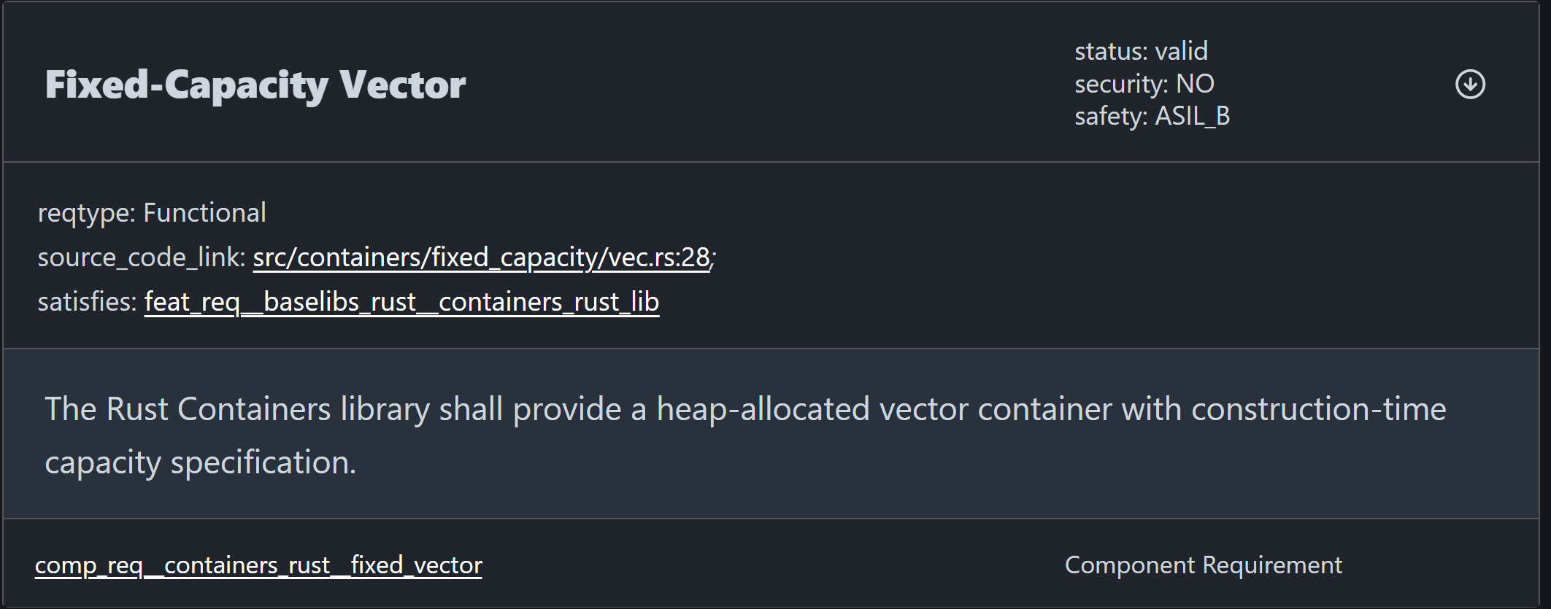The width and height of the screenshot is (1551, 609).
Task: Toggle the safety: ASIL_B badge
Action: pyautogui.click(x=1152, y=116)
